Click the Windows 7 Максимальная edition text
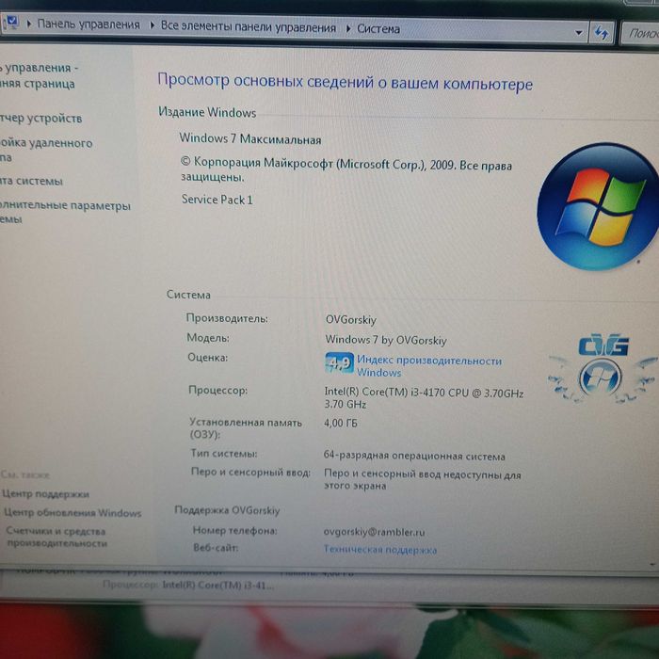The height and width of the screenshot is (659, 659). 250,138
